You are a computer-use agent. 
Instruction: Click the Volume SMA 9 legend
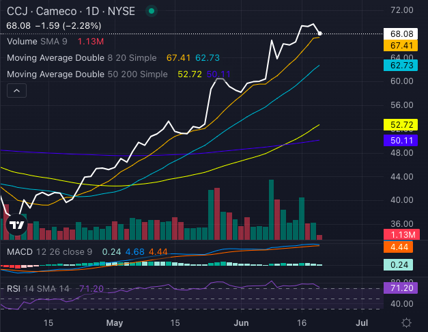[37, 42]
